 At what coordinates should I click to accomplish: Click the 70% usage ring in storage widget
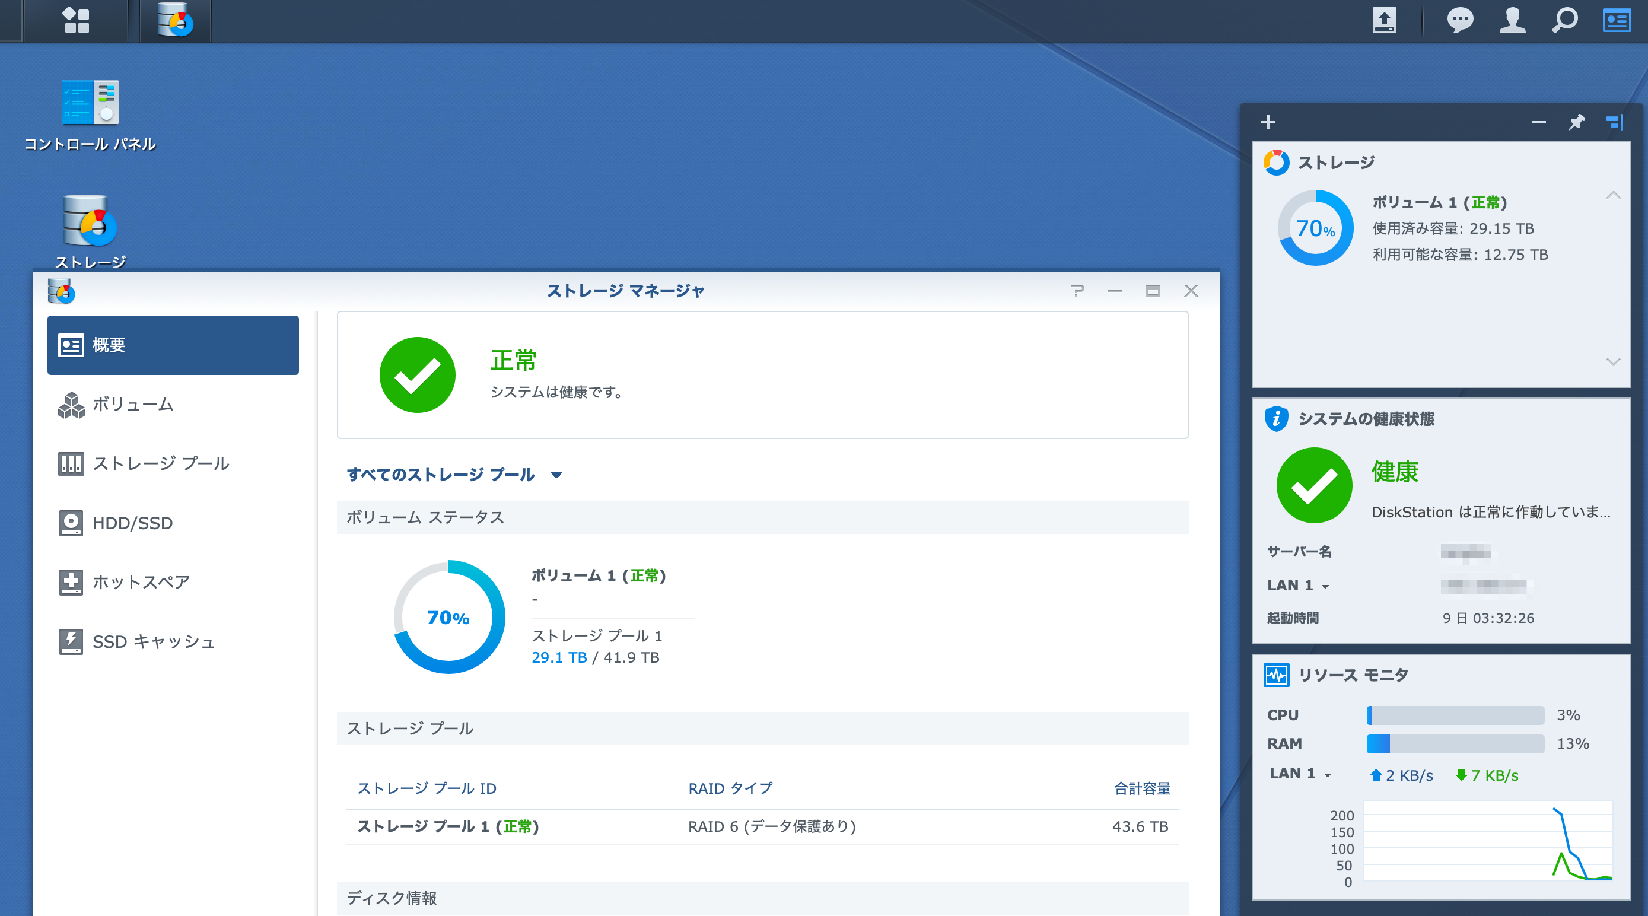[x=1315, y=228]
